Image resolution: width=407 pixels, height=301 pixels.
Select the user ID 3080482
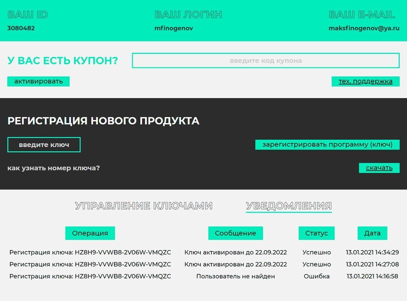[x=21, y=28]
